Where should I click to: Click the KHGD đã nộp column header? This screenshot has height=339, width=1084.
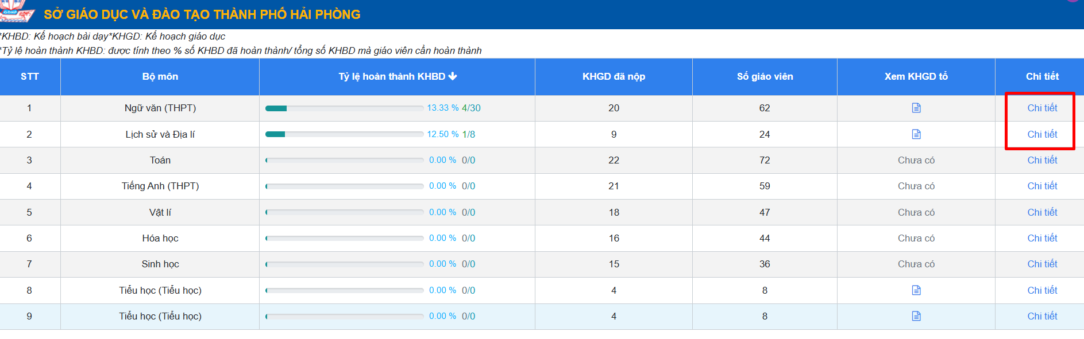pyautogui.click(x=614, y=76)
